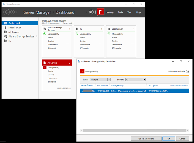
Task: Select the server row with data retrieval failures
Action: point(134,91)
